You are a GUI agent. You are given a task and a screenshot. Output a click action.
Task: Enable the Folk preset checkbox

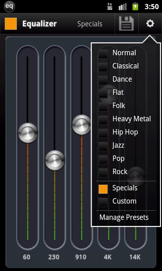103,106
